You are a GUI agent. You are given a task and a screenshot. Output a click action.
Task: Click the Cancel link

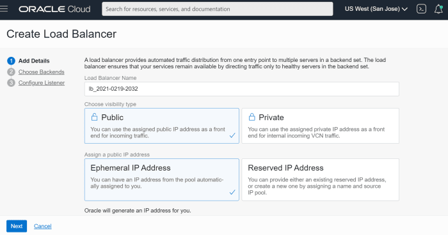(x=43, y=226)
